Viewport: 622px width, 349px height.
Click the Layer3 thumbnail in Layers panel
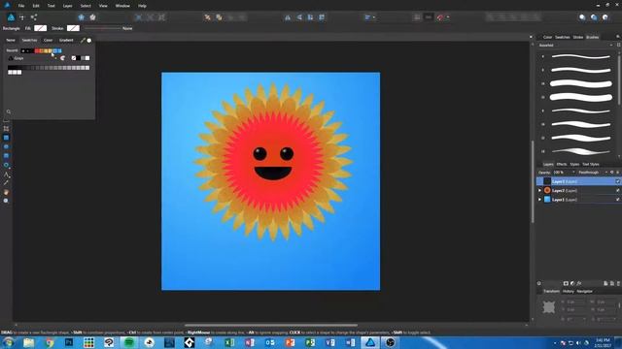click(x=547, y=181)
